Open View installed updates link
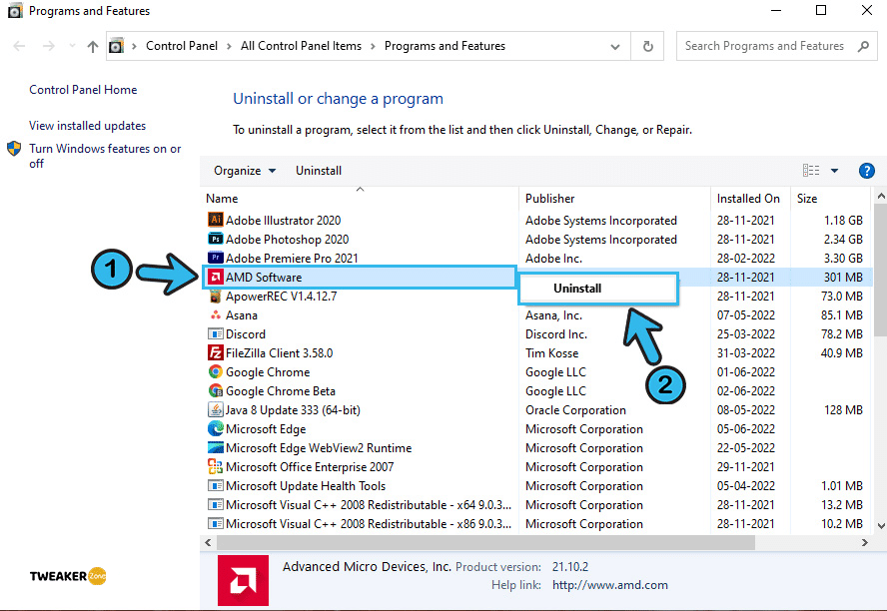The width and height of the screenshot is (887, 611). point(88,126)
